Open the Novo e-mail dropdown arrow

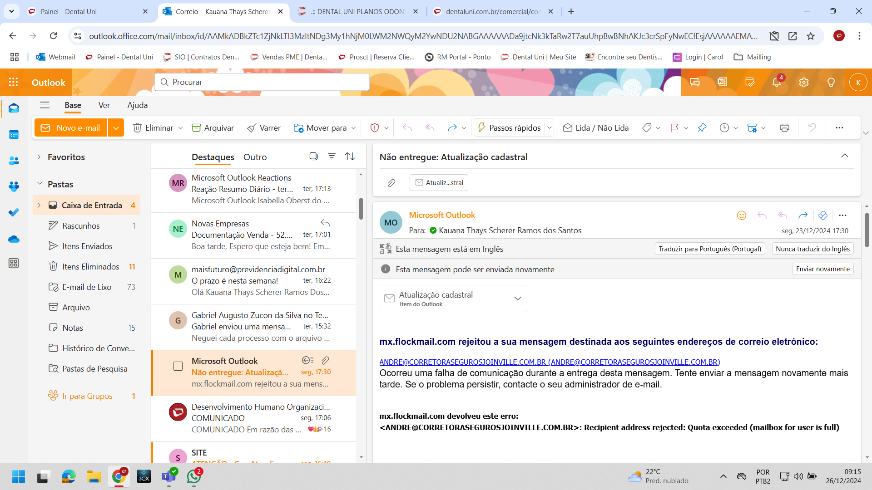click(116, 128)
